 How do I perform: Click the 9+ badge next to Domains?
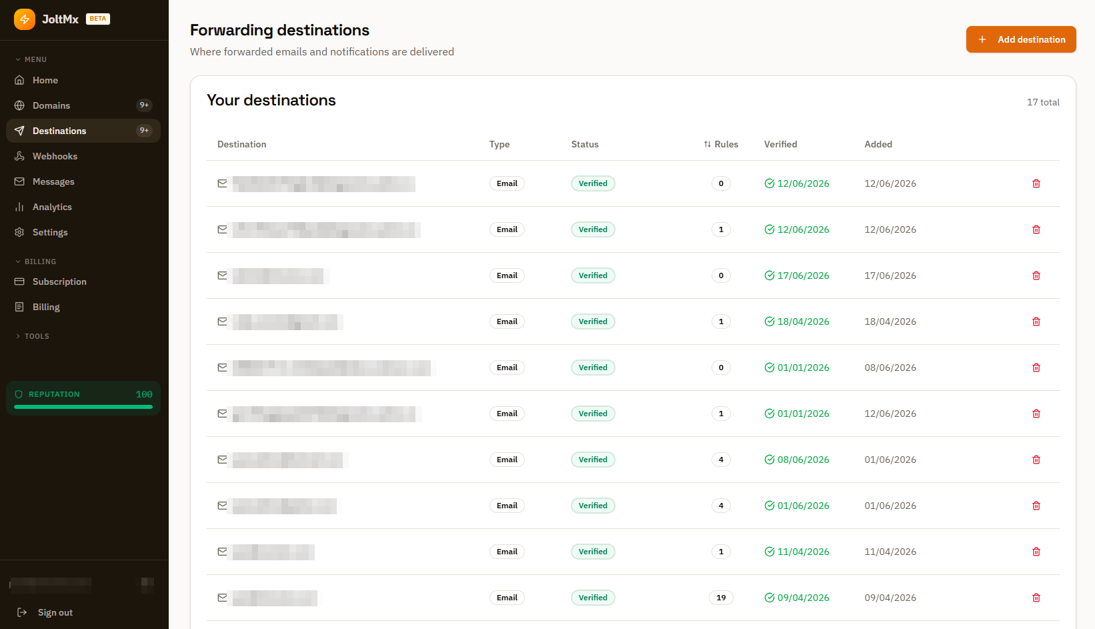(x=144, y=105)
